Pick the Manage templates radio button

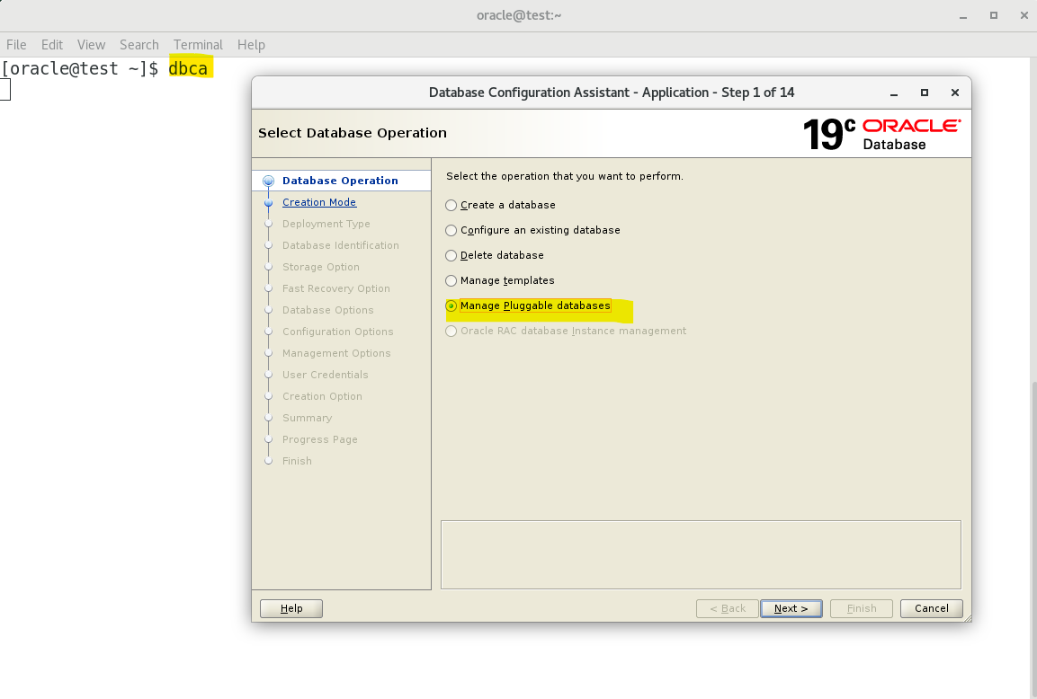(451, 281)
